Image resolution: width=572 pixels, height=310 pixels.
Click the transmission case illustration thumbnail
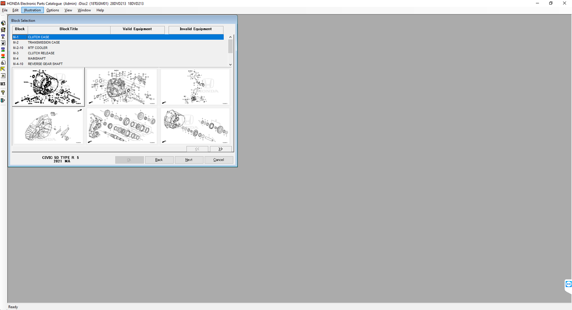pos(122,87)
